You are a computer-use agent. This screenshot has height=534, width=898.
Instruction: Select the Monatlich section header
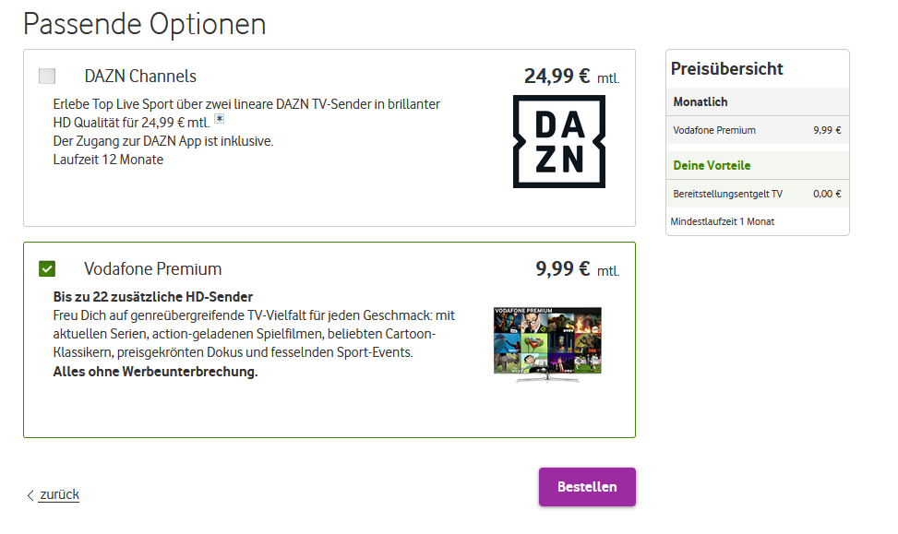[x=700, y=101]
